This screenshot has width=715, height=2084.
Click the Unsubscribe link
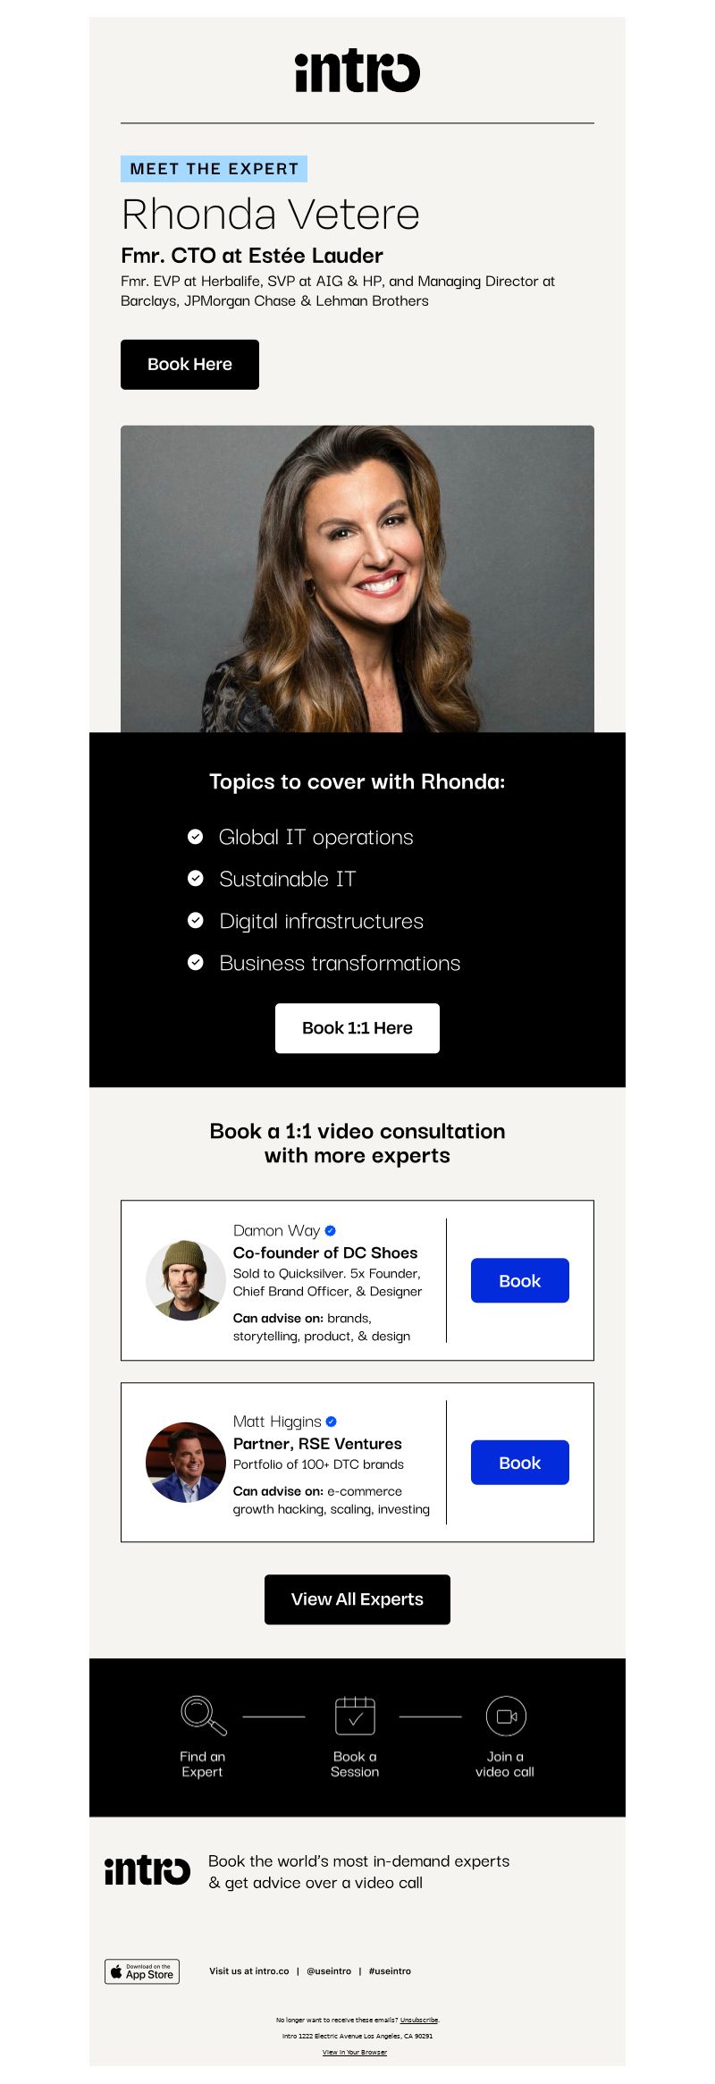[x=419, y=2020]
